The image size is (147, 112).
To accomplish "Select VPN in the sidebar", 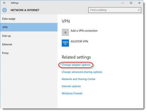I will [29, 27].
